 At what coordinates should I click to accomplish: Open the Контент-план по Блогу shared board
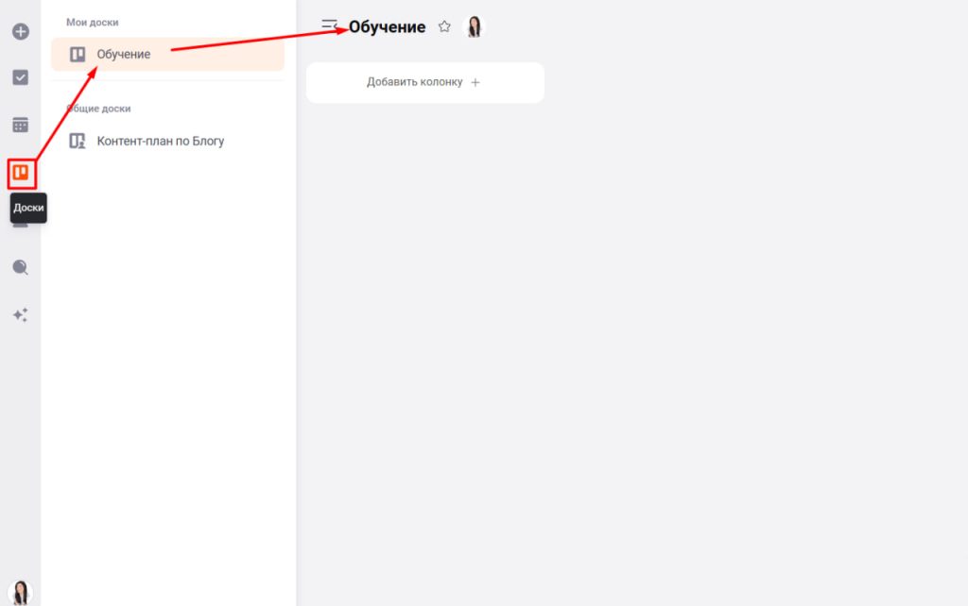[161, 142]
